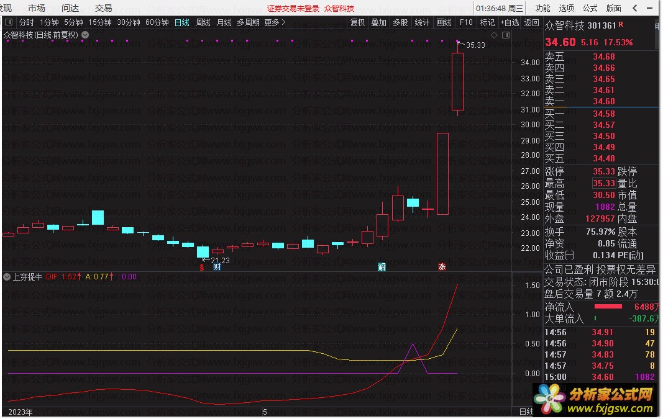The width and height of the screenshot is (663, 419).
Task: Expand the 更多 periods menu
Action: click(x=275, y=22)
